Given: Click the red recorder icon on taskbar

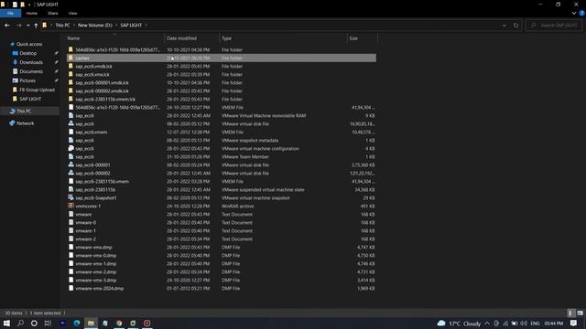Looking at the screenshot, I should 146,323.
